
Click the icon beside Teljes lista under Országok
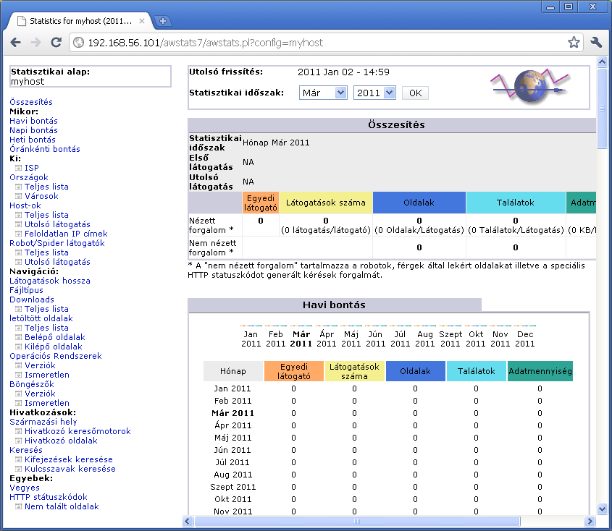pos(18,187)
